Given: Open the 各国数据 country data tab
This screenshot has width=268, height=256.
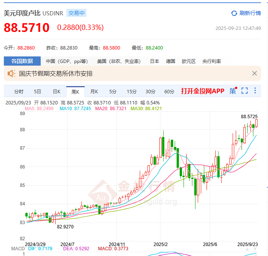Looking at the screenshot, I should click(22, 61).
